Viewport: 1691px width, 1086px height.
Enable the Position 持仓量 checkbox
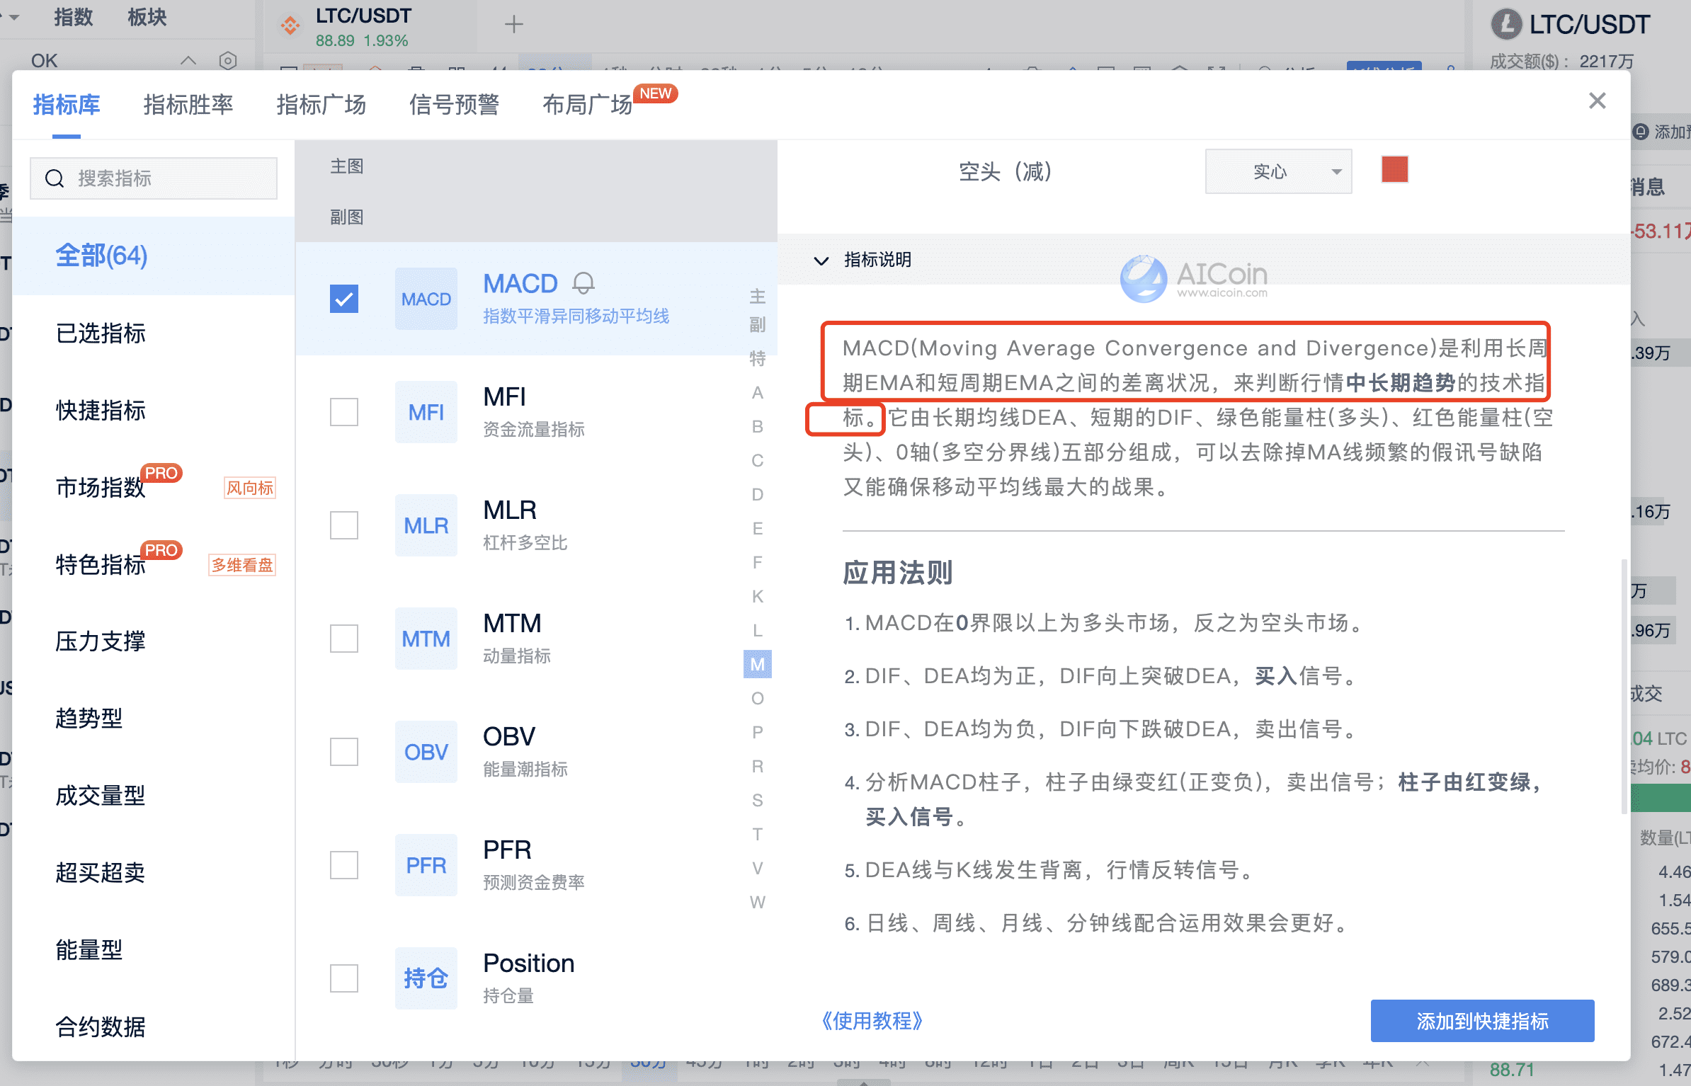344,978
